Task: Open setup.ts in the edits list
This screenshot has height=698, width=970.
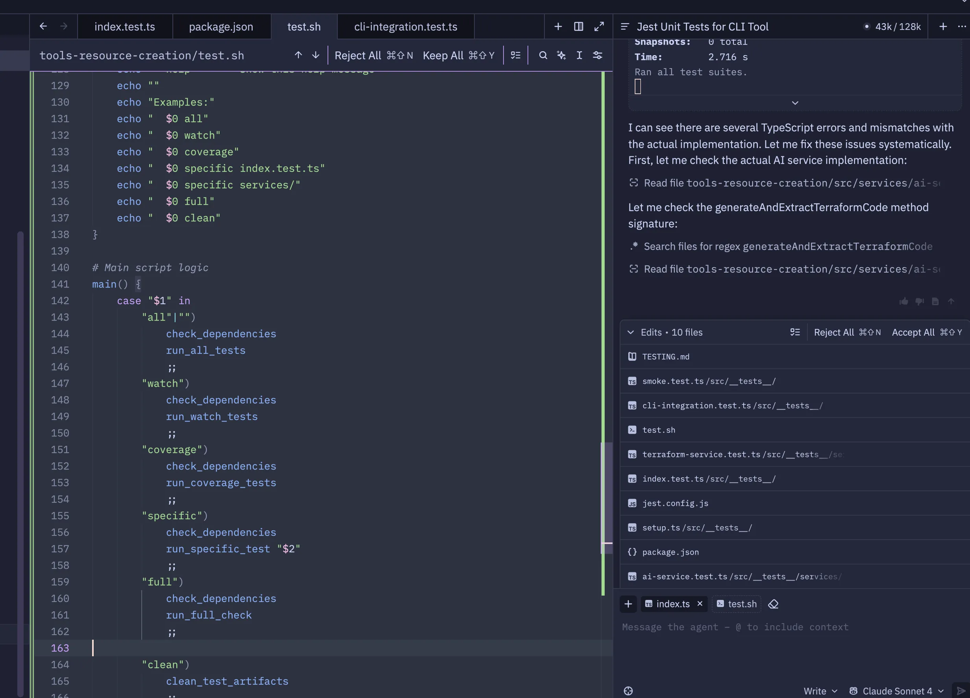Action: point(795,527)
